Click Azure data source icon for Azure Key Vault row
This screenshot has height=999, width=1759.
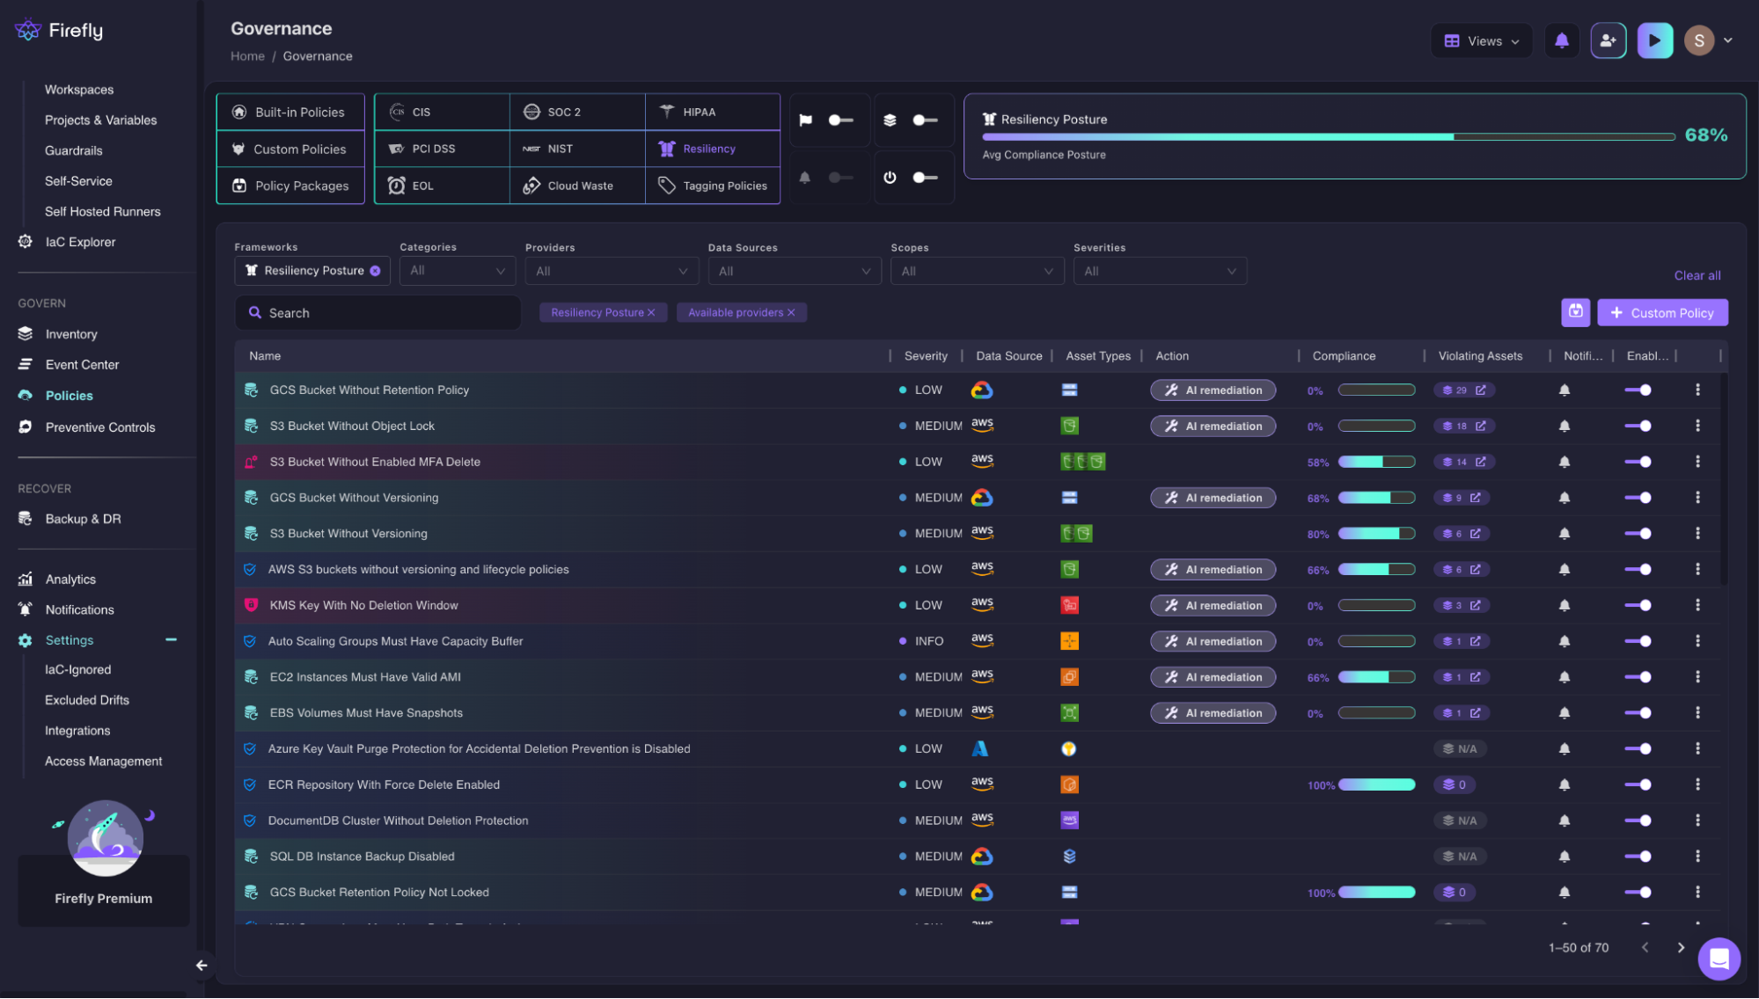click(x=979, y=749)
